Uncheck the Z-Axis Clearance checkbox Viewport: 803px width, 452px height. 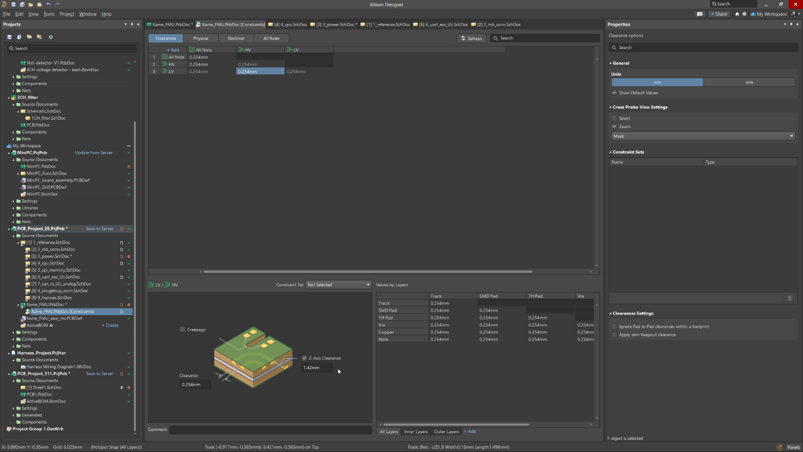click(x=304, y=358)
